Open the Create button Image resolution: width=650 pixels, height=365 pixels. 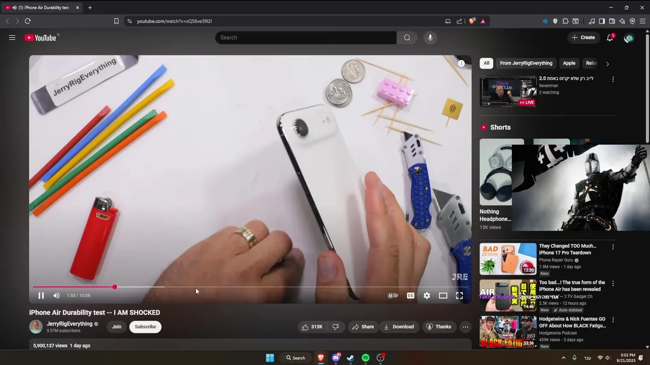pos(583,38)
